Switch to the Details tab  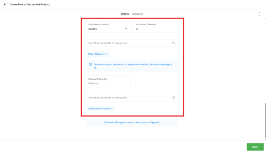click(x=125, y=14)
